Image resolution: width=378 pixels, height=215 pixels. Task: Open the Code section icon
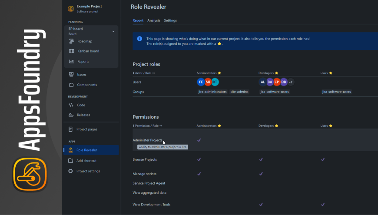71,105
